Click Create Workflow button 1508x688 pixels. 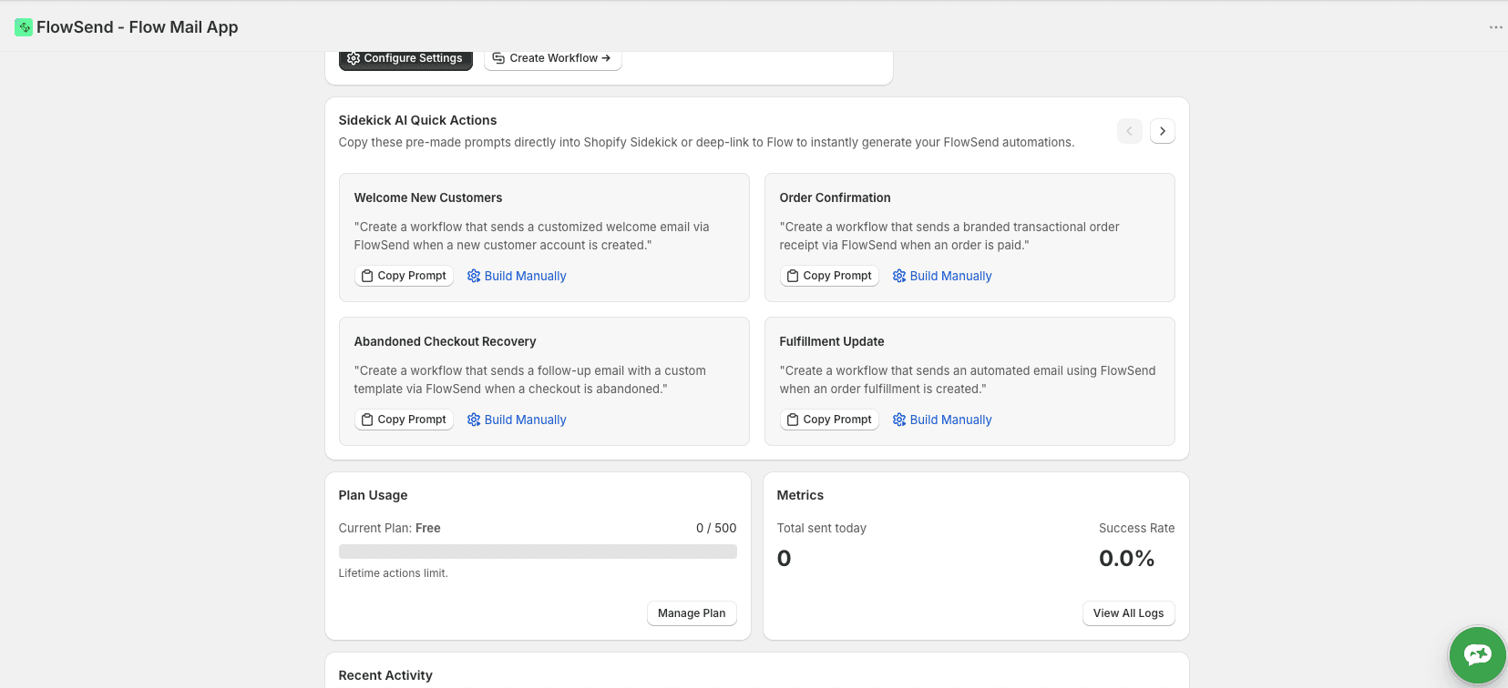tap(552, 58)
